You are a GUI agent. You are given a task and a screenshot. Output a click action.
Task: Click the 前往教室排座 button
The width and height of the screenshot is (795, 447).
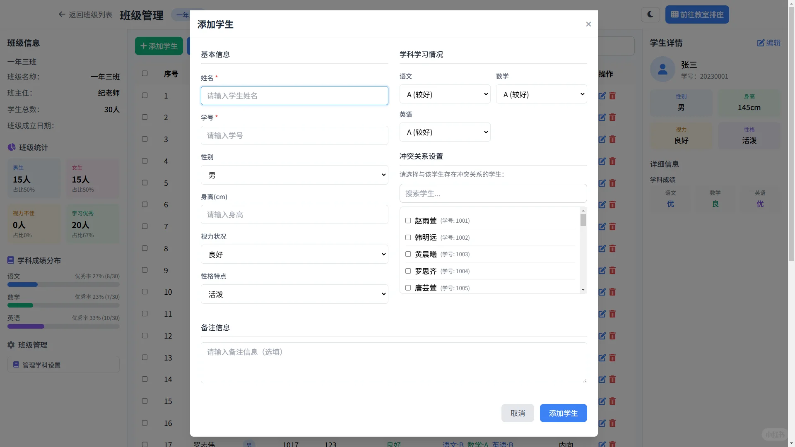pyautogui.click(x=697, y=14)
